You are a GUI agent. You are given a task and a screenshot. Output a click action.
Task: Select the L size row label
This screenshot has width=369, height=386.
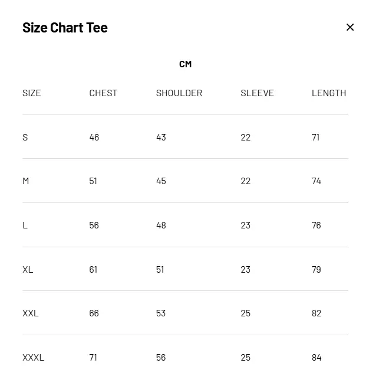25,225
